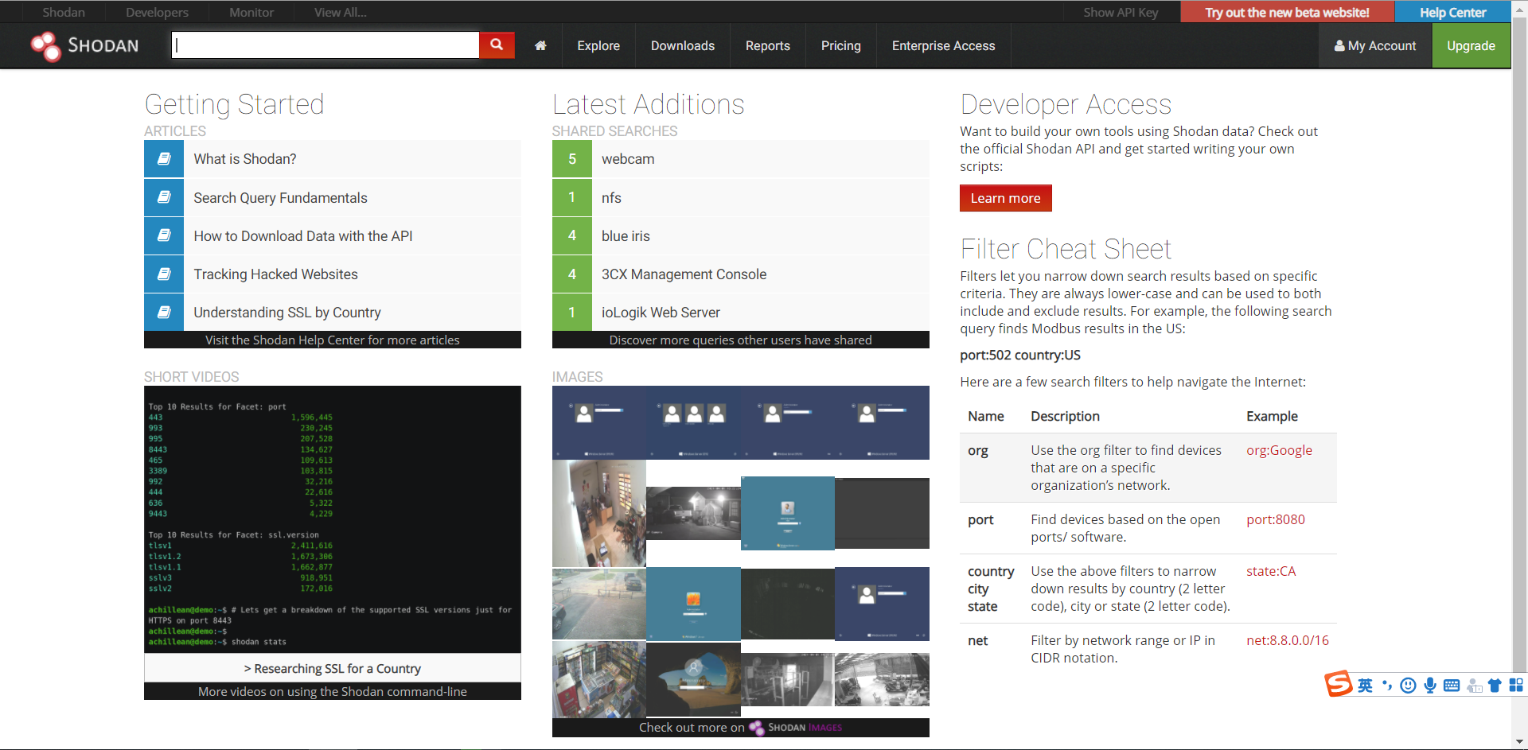Open the IME soft keyboard icon
Image resolution: width=1528 pixels, height=750 pixels.
coord(1452,686)
